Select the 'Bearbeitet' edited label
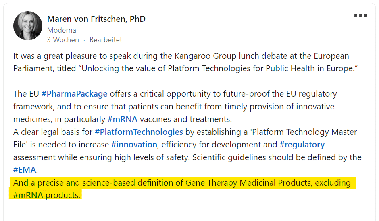 (106, 40)
